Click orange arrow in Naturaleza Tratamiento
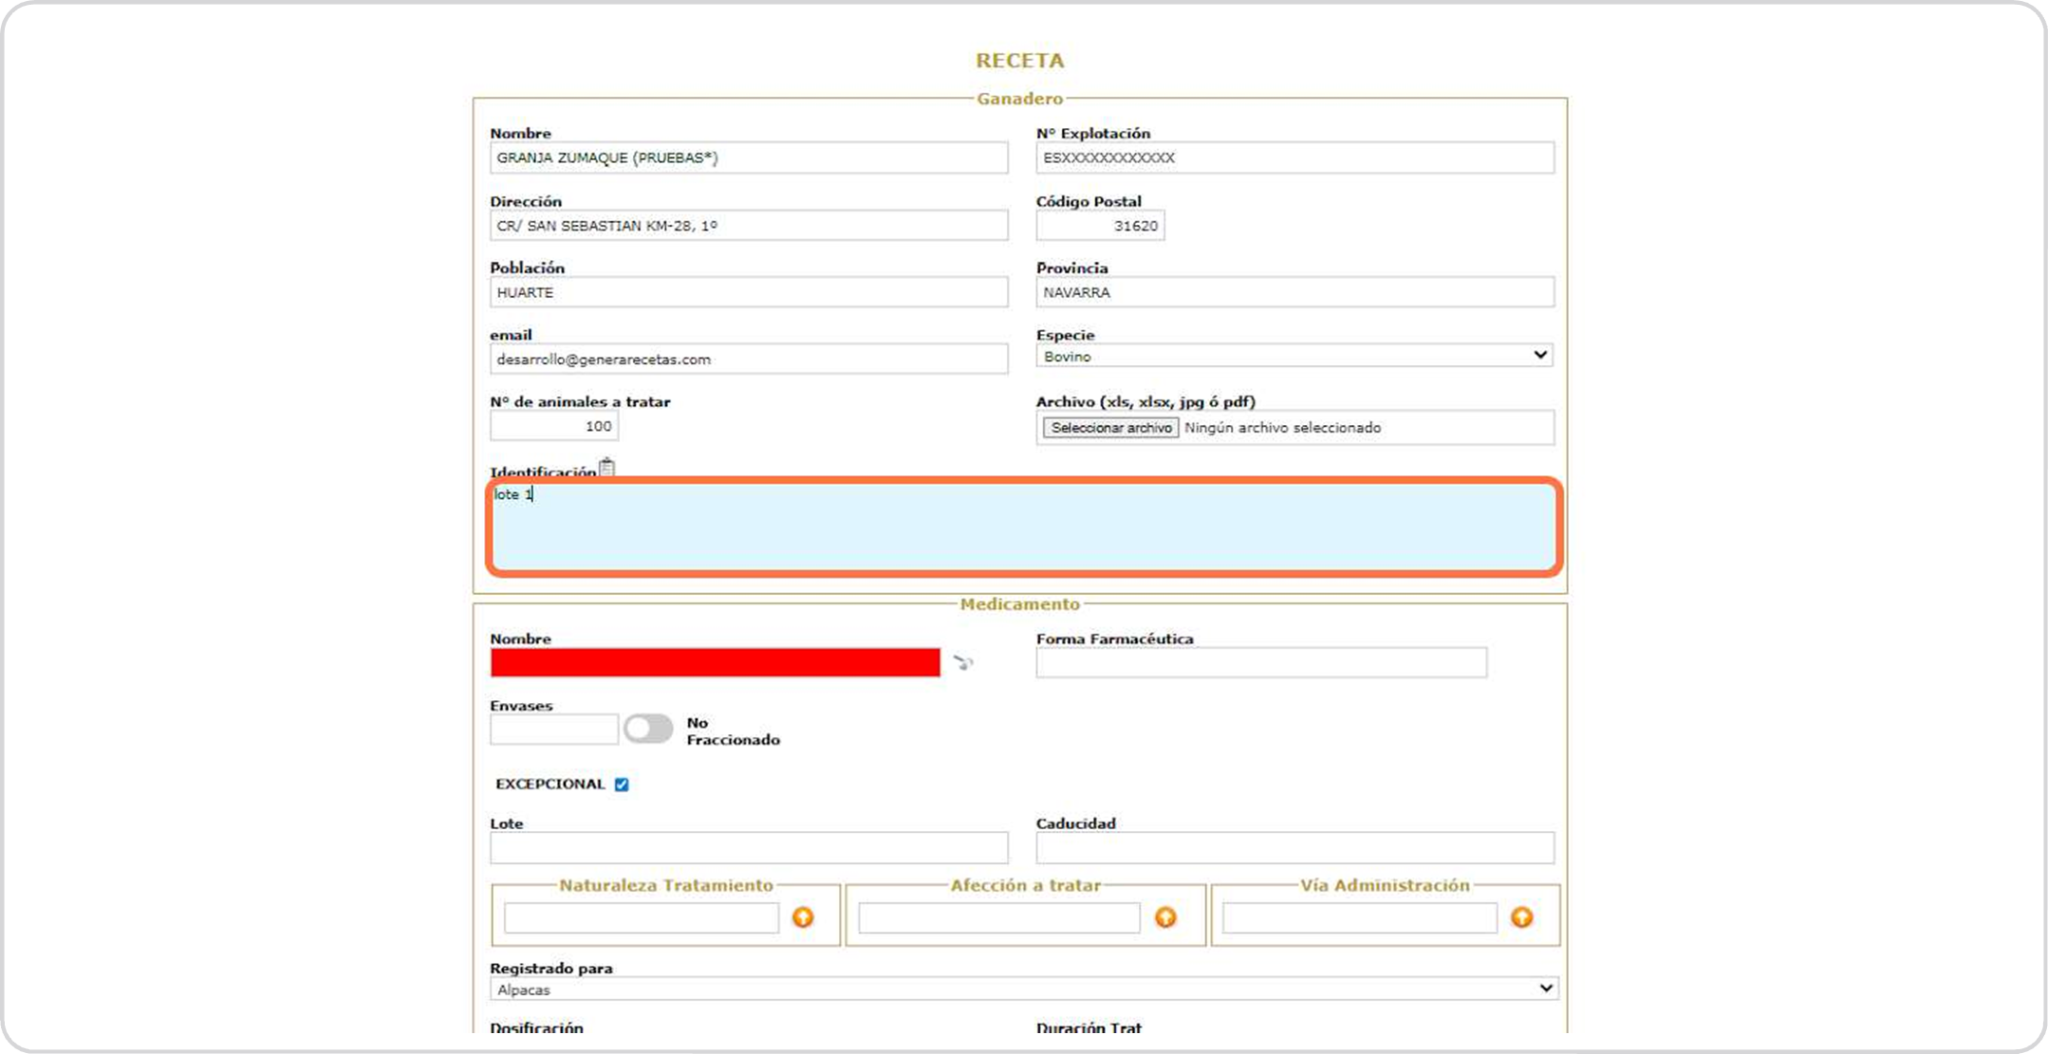Screen dimensions: 2048x1054 [x=803, y=917]
